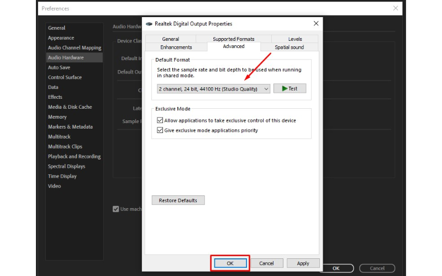Click the speaker icon in Realtek dialog title
Image resolution: width=442 pixels, height=276 pixels.
(x=149, y=24)
